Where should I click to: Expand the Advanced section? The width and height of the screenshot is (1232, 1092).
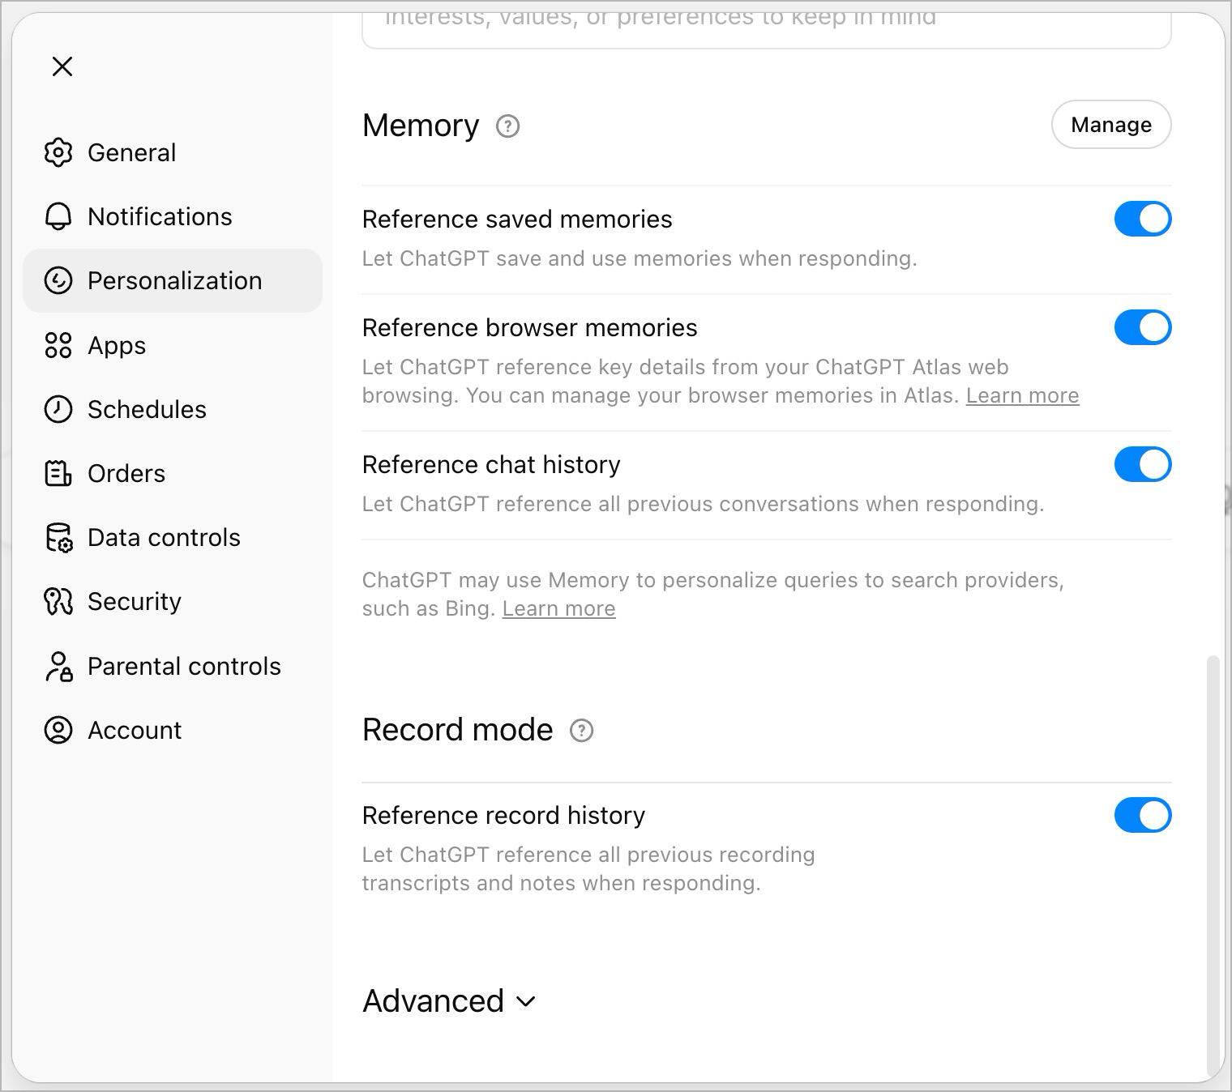point(449,1001)
